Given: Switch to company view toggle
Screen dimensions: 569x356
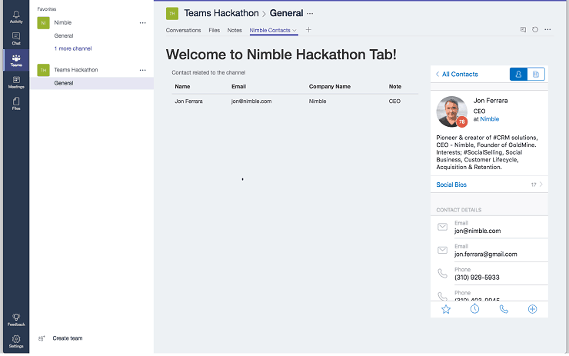Looking at the screenshot, I should [536, 74].
